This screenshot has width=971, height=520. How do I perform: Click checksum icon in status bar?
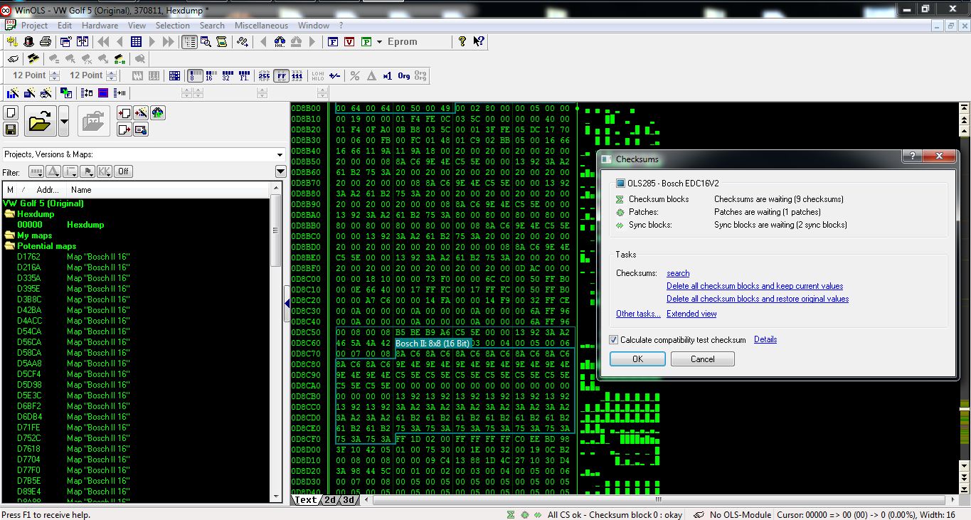[511, 514]
